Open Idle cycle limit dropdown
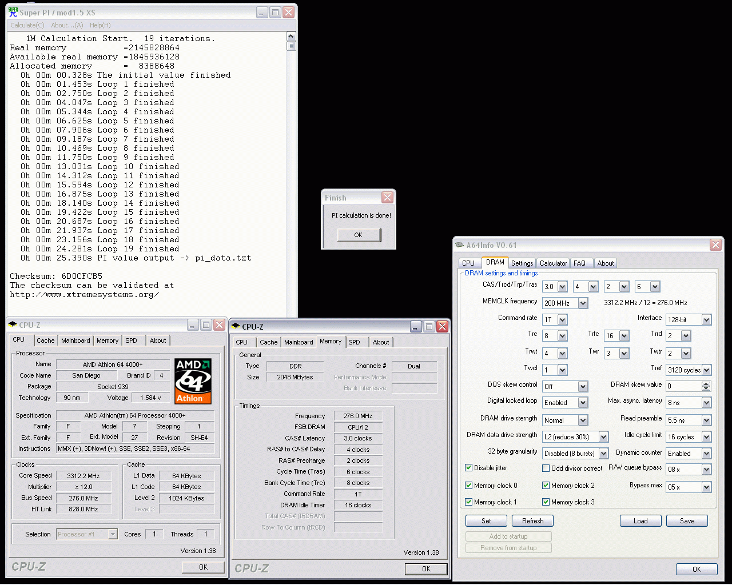This screenshot has width=732, height=585. [x=706, y=437]
